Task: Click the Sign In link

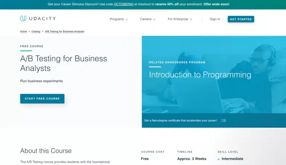Action: 215,19
